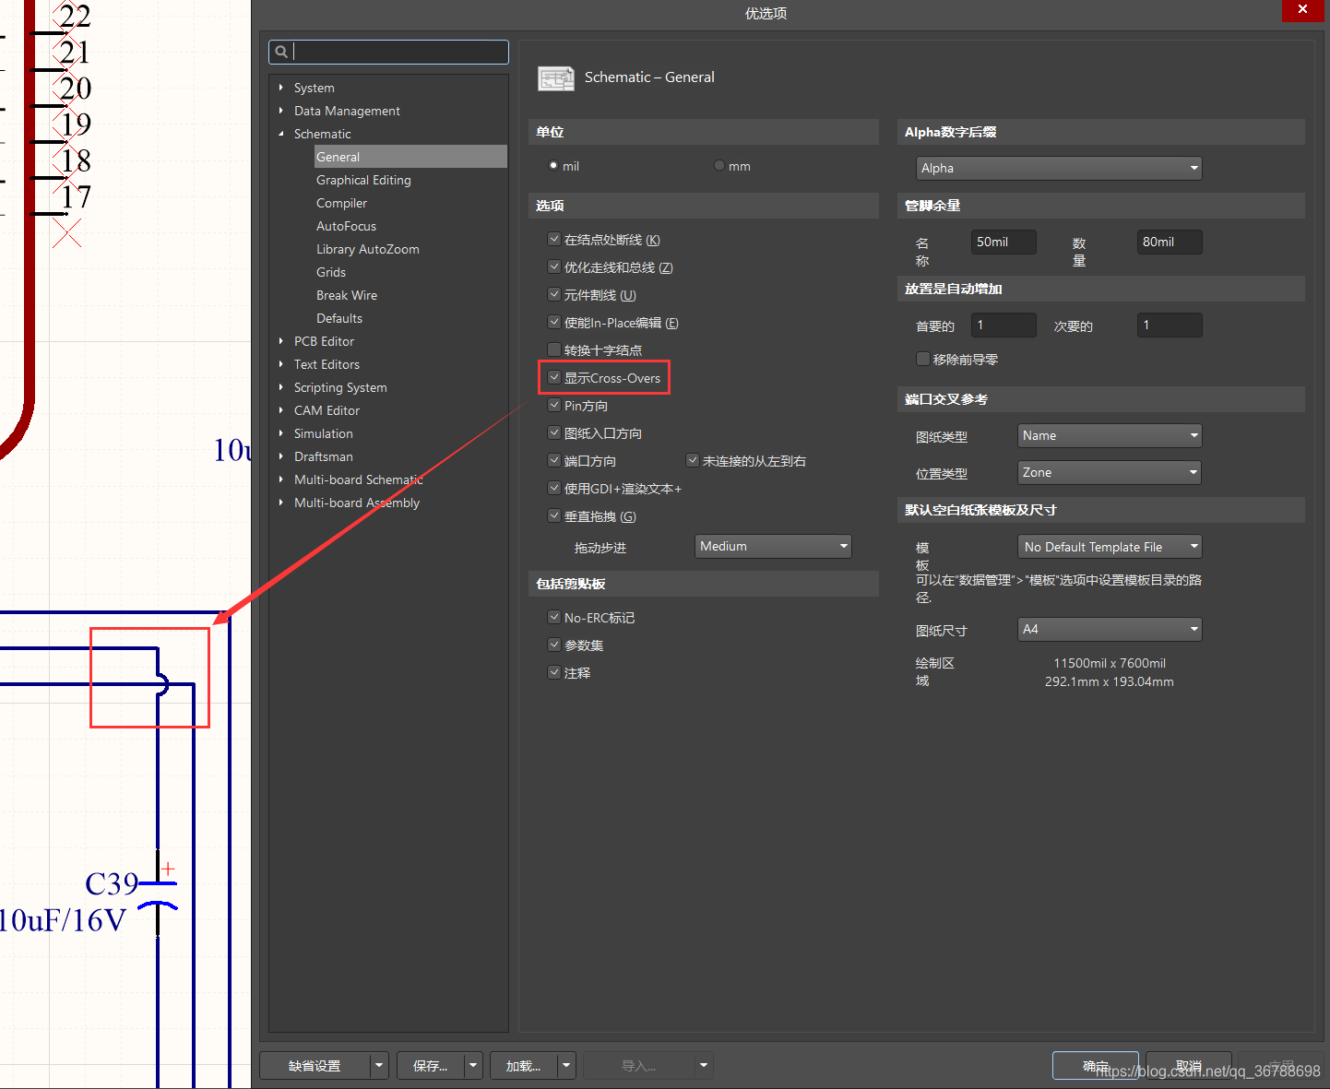Open the 拖动步进 Medium dropdown
The height and width of the screenshot is (1089, 1330).
coord(772,546)
